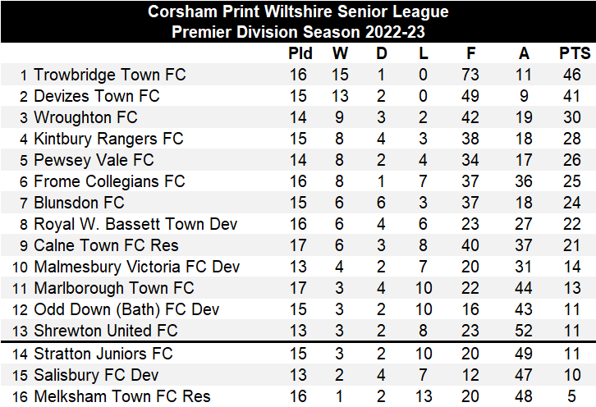Click Malmesbury Victoria FC Dev team name
The width and height of the screenshot is (596, 407).
[x=137, y=267]
